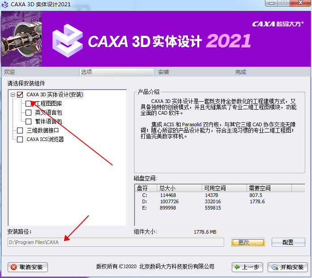
Task: Open the 欢迎 step tab
Action: coord(9,72)
